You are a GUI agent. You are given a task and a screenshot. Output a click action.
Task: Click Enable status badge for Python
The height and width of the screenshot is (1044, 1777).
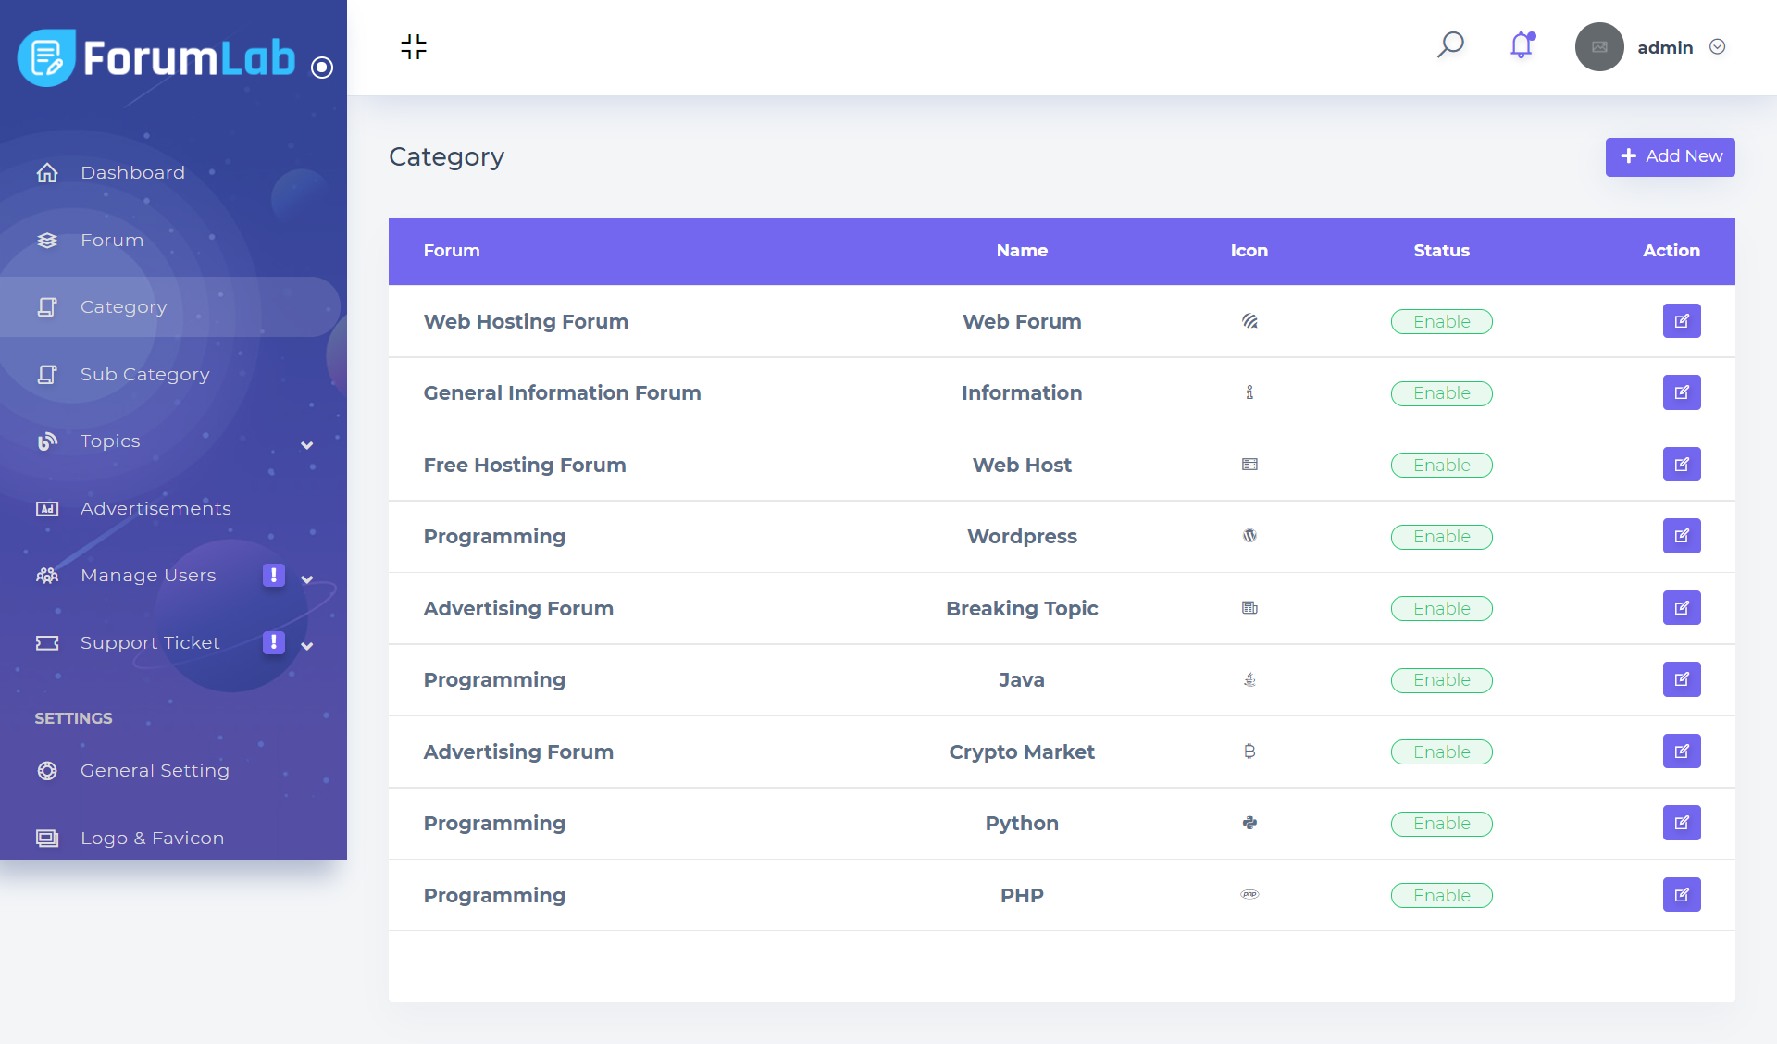[x=1441, y=824]
